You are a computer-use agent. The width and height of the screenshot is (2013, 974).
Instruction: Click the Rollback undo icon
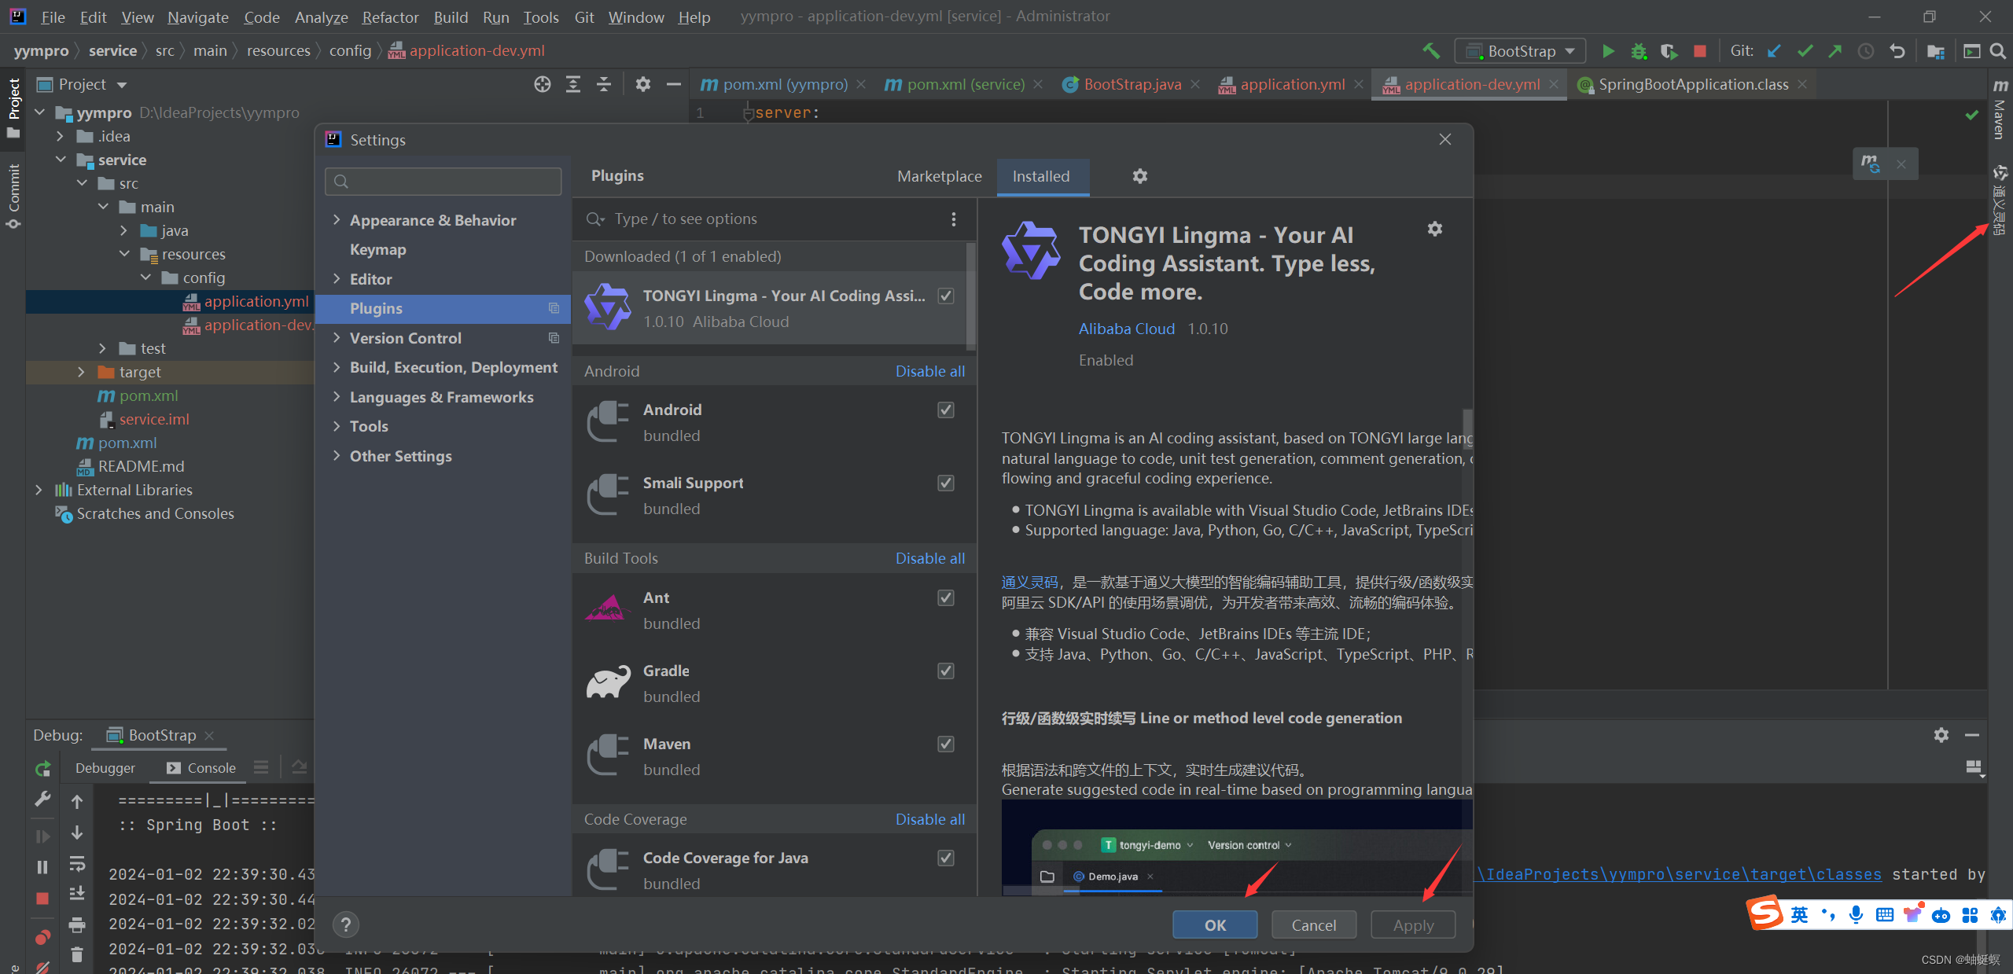[1897, 51]
